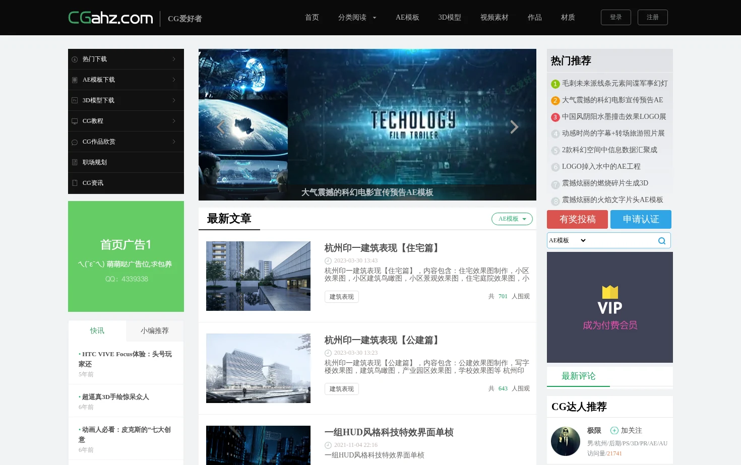Image resolution: width=741 pixels, height=465 pixels.
Task: Click the icon beside 职场规划
Action: (75, 163)
